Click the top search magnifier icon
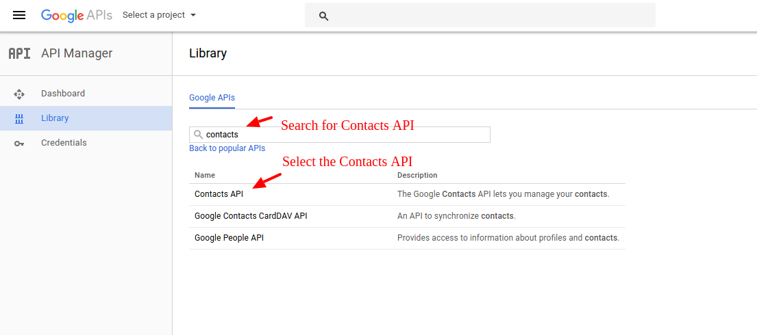Image resolution: width=757 pixels, height=335 pixels. click(x=324, y=16)
